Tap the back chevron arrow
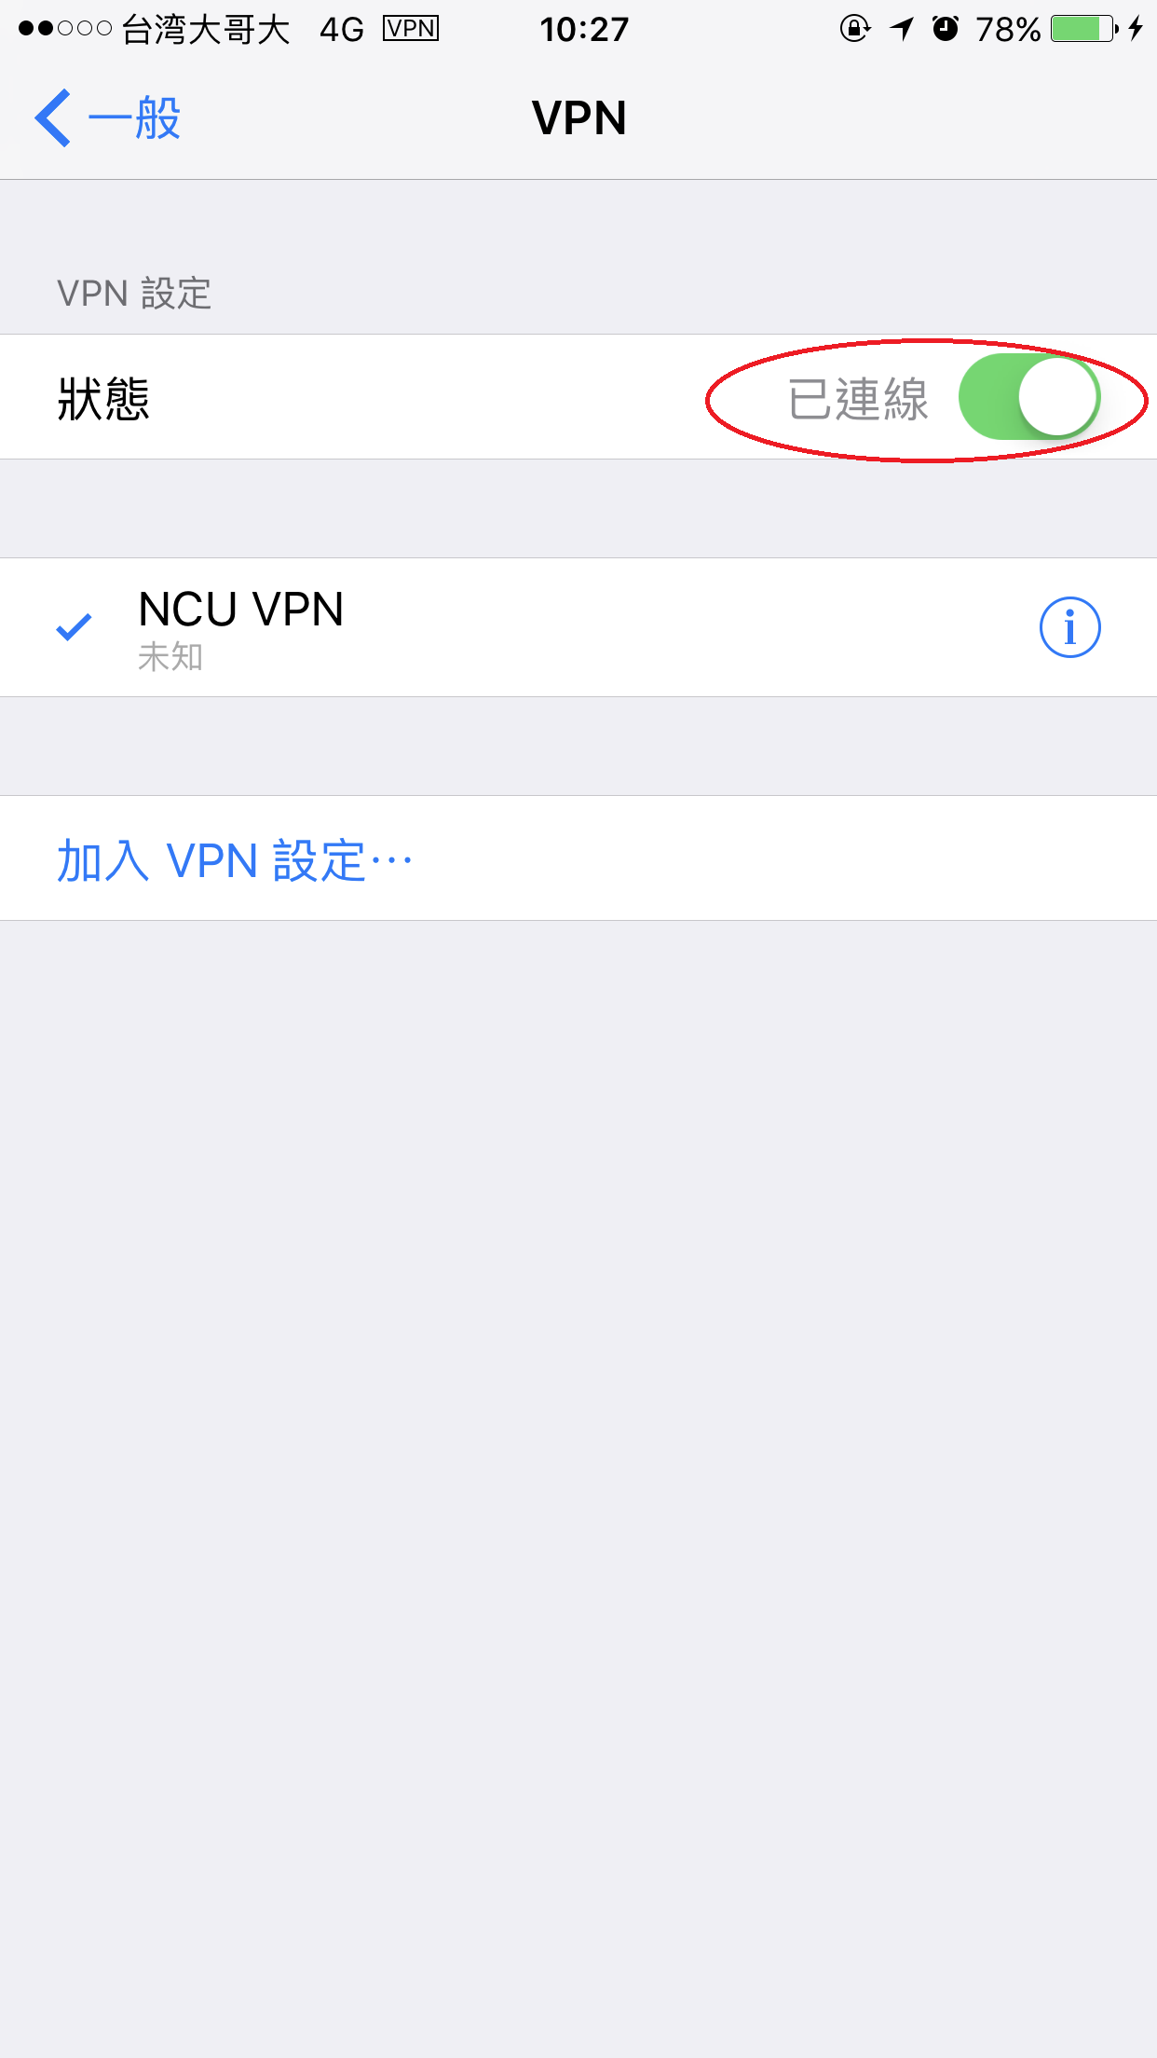 53,118
